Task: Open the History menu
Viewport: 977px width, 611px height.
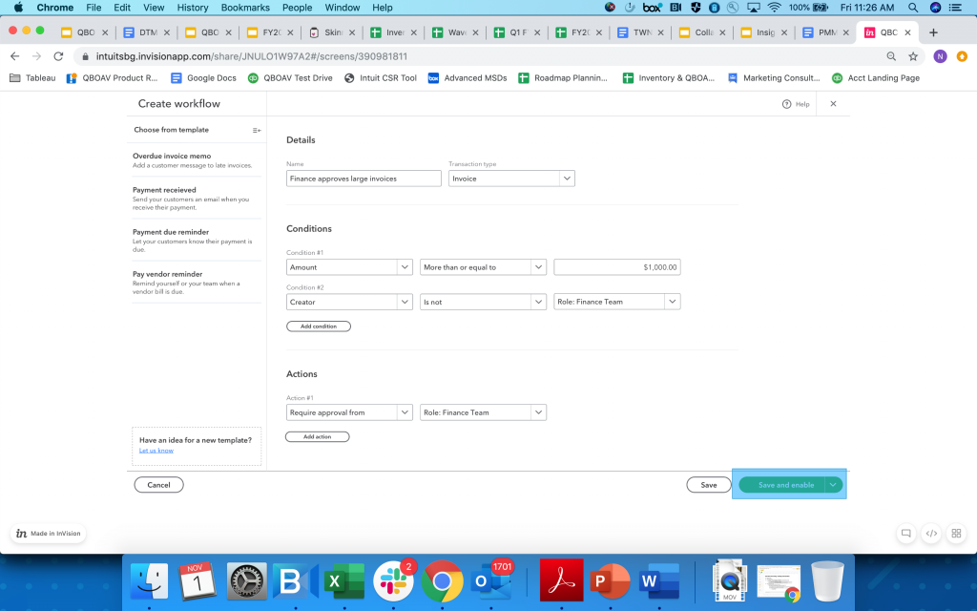Action: 193,8
